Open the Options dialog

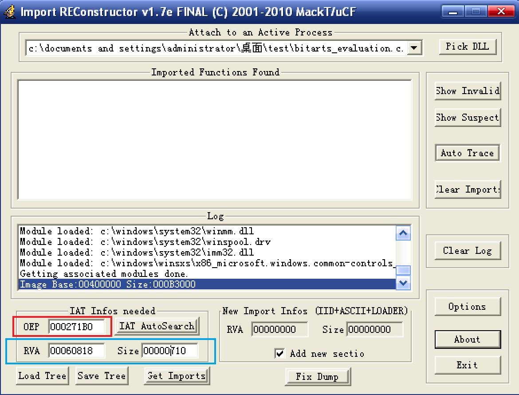467,307
